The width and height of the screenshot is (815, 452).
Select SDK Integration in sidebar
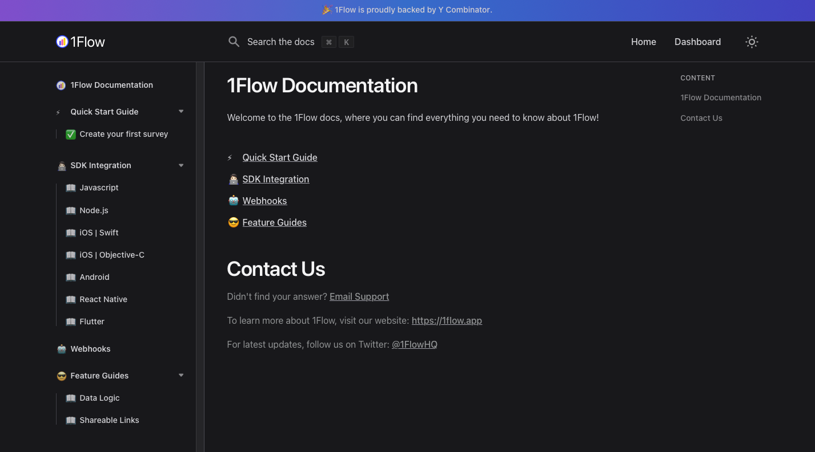101,165
